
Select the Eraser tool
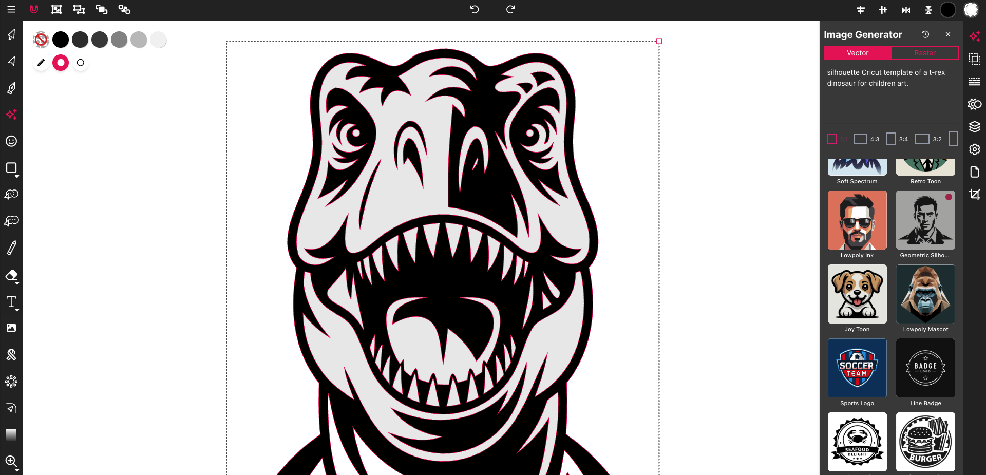pos(11,275)
